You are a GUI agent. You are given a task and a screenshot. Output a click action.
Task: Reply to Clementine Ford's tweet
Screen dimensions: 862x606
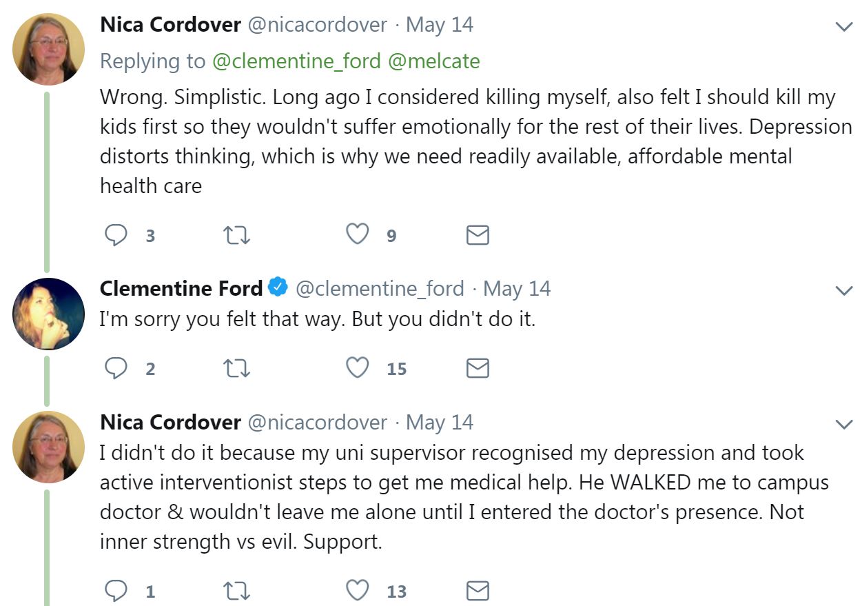(x=116, y=369)
